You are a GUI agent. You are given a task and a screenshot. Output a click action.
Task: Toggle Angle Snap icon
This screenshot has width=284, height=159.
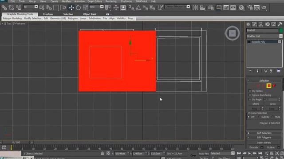pos(138,8)
